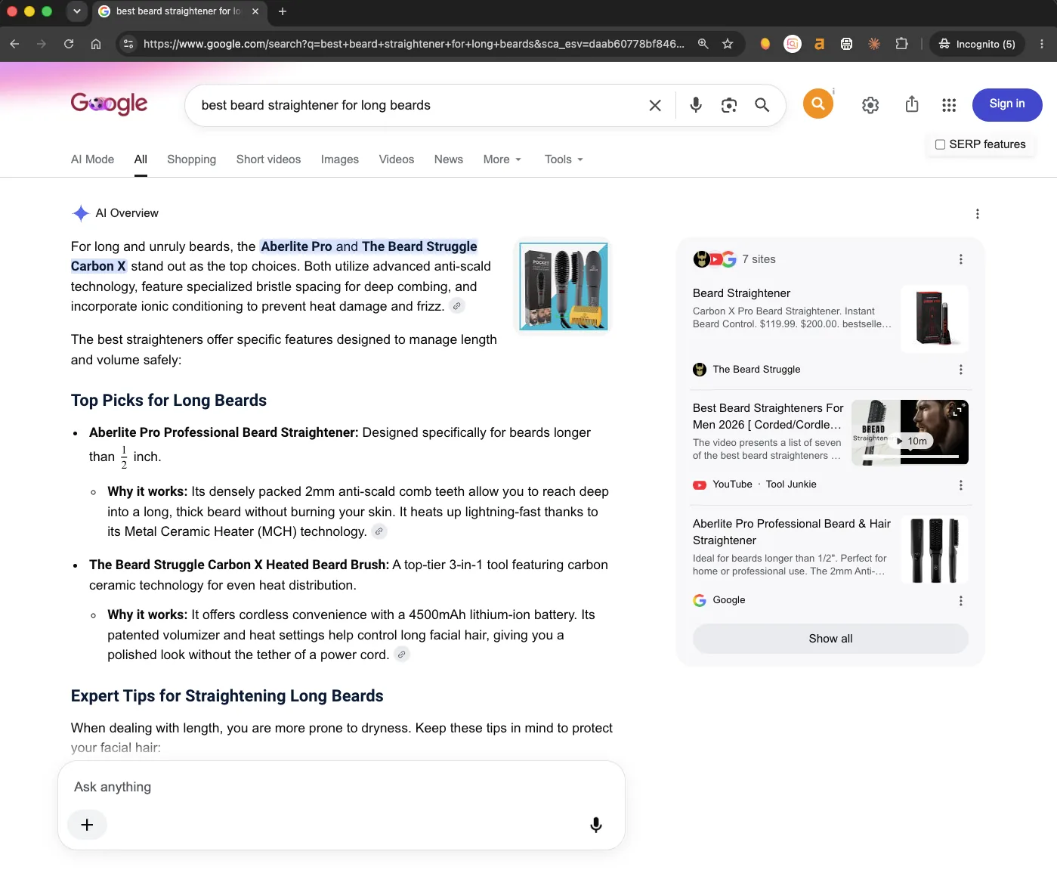Open options for the 7 sites panel
Image resolution: width=1057 pixels, height=870 pixels.
tap(961, 259)
